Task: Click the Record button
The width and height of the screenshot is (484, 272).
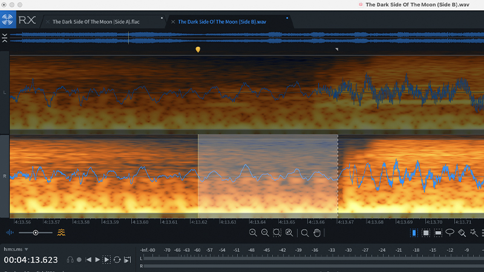Action: tap(79, 260)
